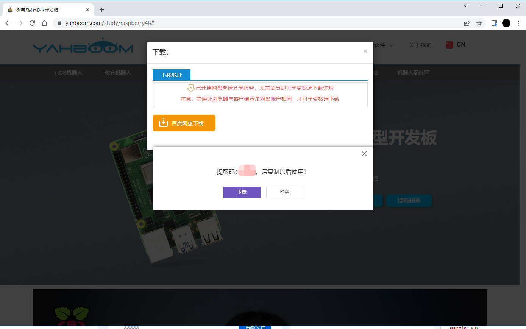Screen dimensions: 526x329
Task: Open the Chrome profile avatar
Action: point(506,23)
